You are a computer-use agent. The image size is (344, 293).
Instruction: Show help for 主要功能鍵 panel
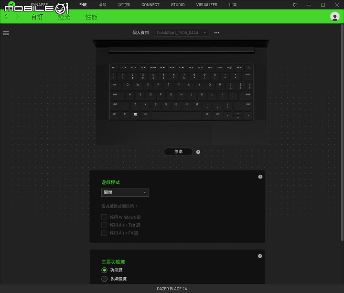pyautogui.click(x=260, y=256)
